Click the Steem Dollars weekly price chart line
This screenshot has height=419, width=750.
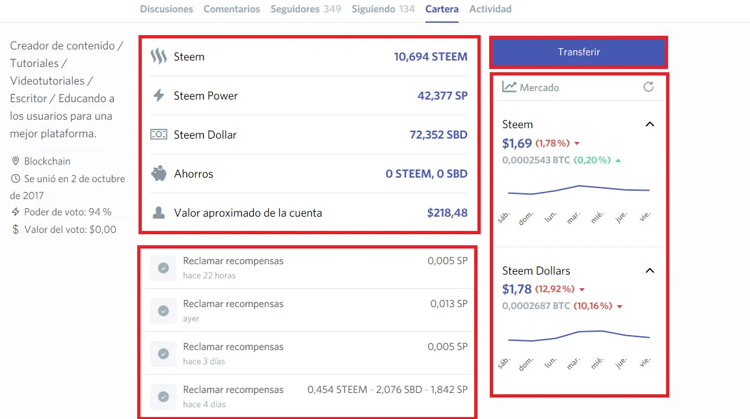pyautogui.click(x=579, y=336)
